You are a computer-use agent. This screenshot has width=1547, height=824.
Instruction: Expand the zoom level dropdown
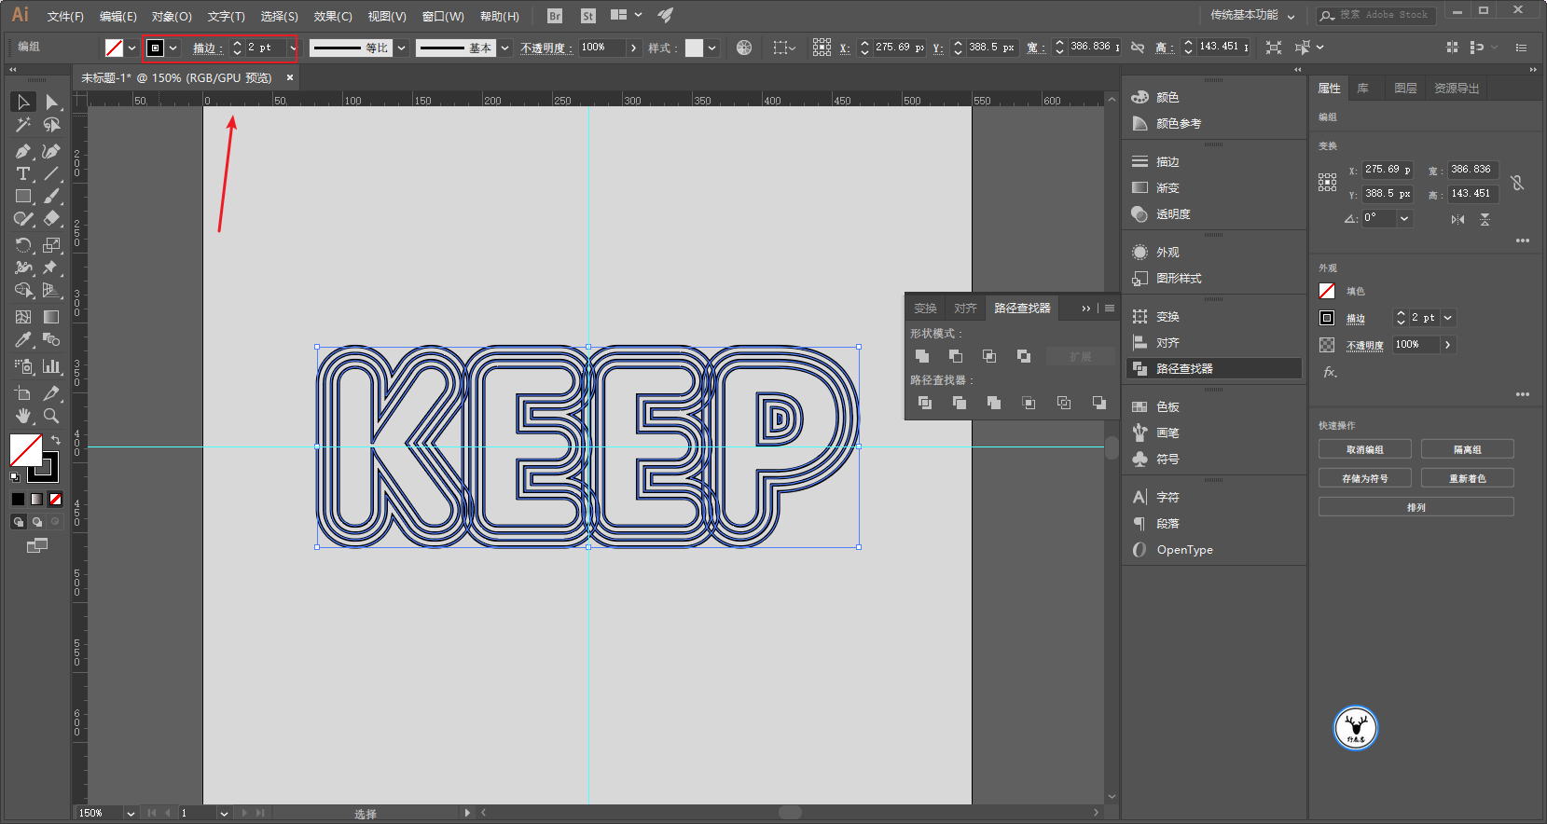pyautogui.click(x=131, y=813)
